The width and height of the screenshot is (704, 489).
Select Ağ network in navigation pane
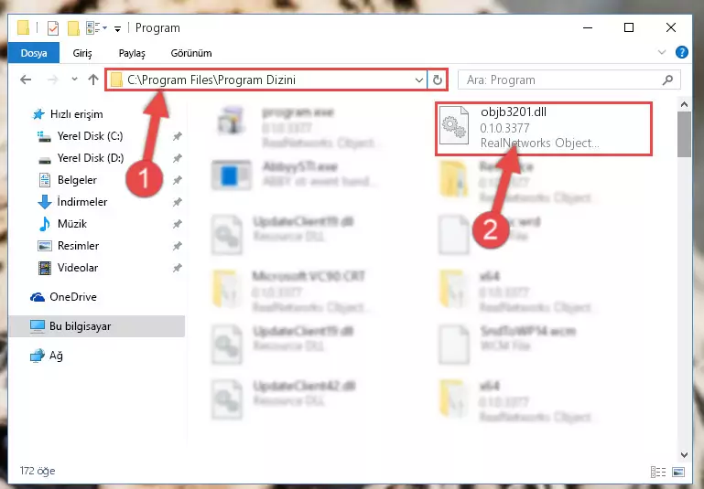(56, 356)
